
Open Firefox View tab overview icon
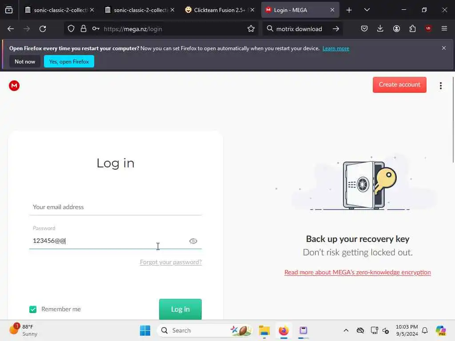(9, 10)
